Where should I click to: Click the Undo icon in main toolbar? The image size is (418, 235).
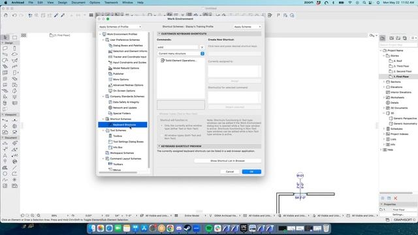click(14, 16)
